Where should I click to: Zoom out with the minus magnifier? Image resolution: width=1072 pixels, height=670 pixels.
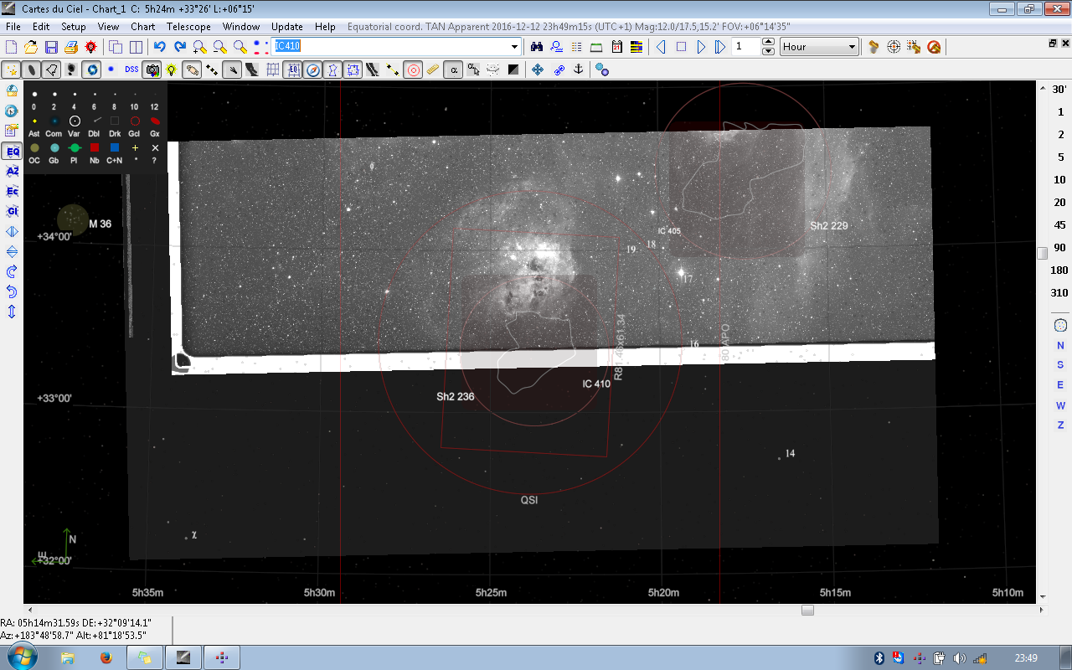[x=219, y=47]
